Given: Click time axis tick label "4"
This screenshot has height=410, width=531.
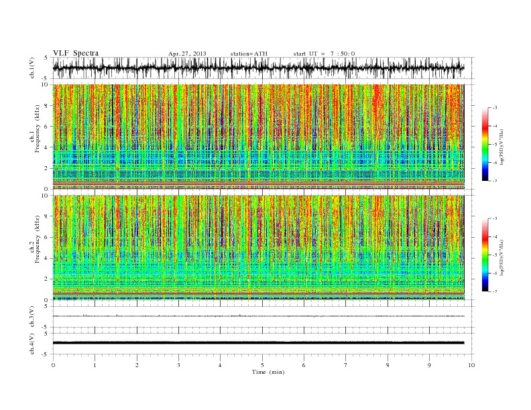Looking at the screenshot, I should [221, 365].
